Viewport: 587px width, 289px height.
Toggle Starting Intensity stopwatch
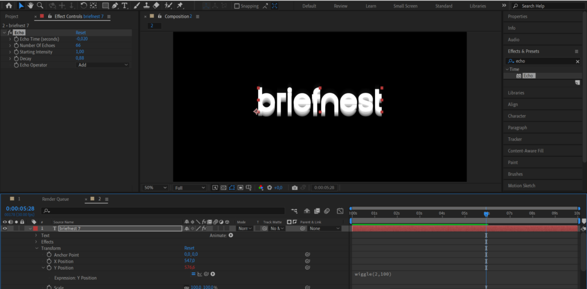click(x=16, y=52)
